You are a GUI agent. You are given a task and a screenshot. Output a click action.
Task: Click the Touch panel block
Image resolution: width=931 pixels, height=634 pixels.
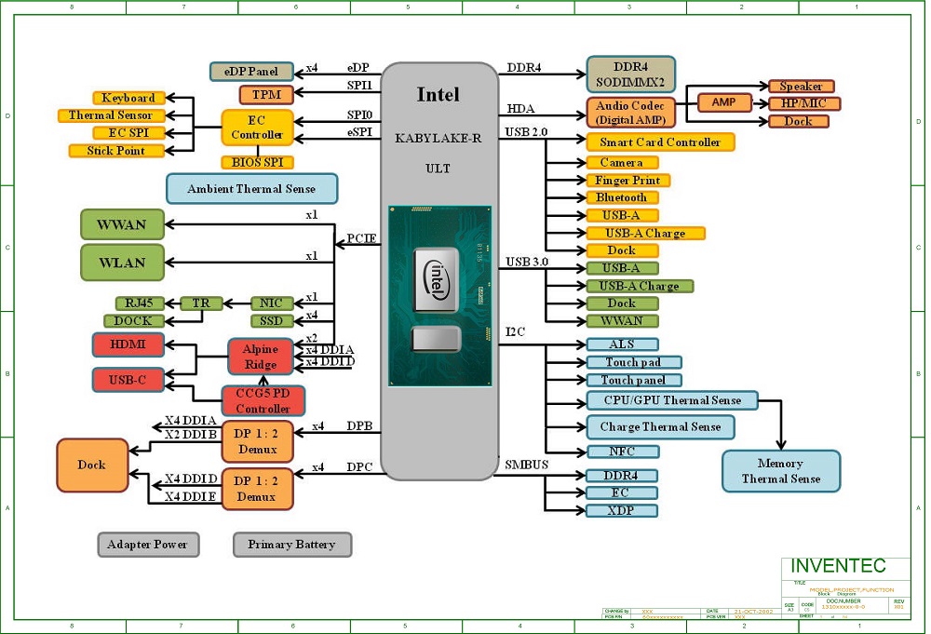[633, 380]
